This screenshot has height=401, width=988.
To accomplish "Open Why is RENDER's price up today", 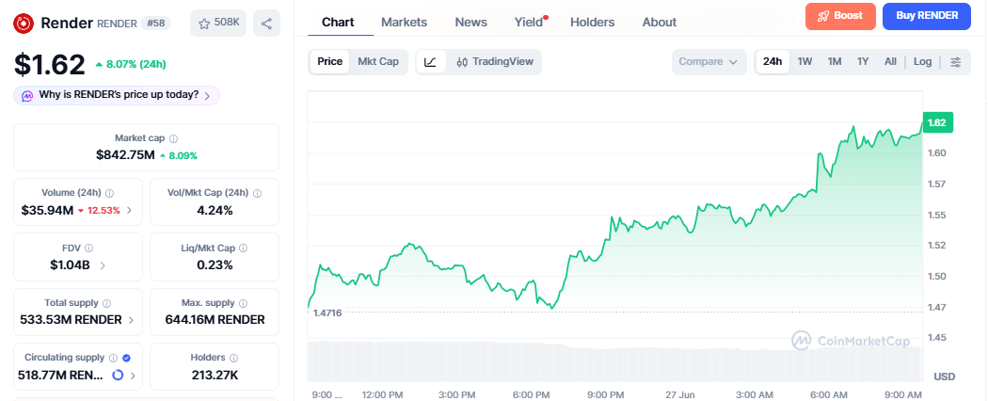I will (x=117, y=95).
